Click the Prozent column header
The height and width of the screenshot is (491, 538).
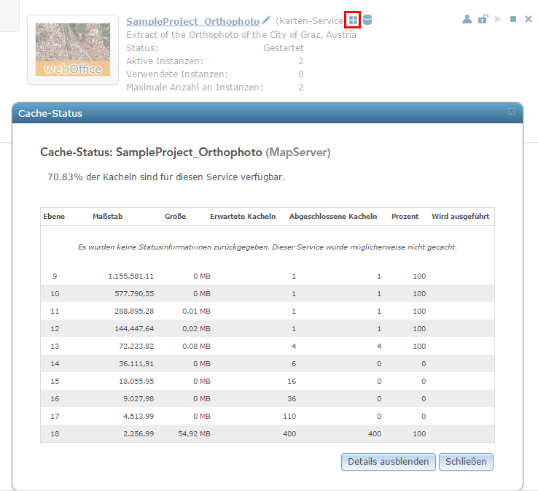(x=405, y=216)
